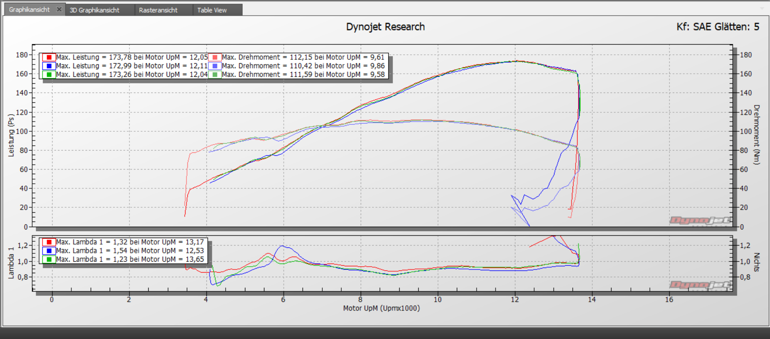Switch to Table View tab
770x339 pixels.
[212, 10]
